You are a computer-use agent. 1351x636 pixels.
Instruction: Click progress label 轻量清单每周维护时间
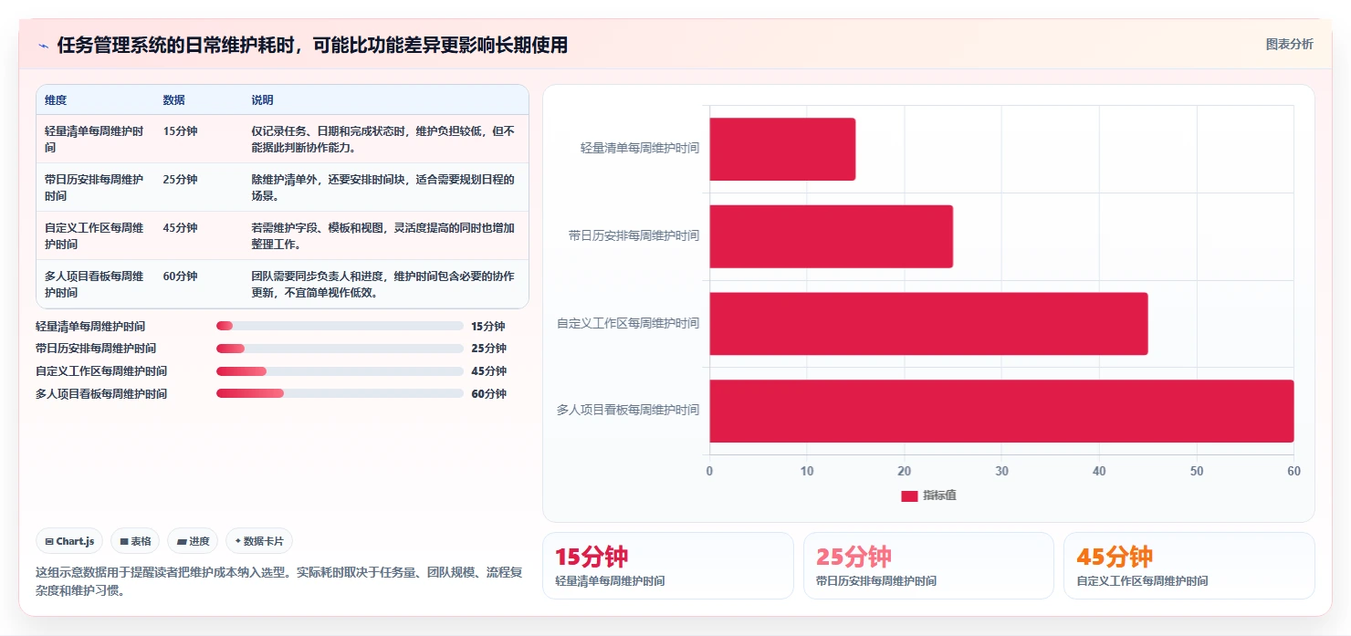coord(90,326)
